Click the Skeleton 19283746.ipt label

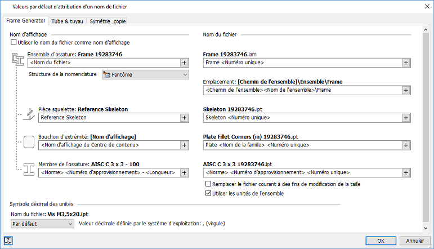pyautogui.click(x=233, y=109)
